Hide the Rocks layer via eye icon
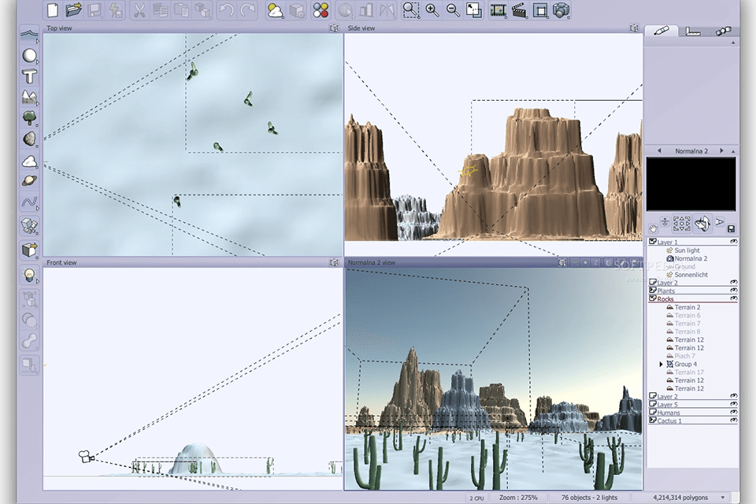Viewport: 756px width, 504px height. 733,299
